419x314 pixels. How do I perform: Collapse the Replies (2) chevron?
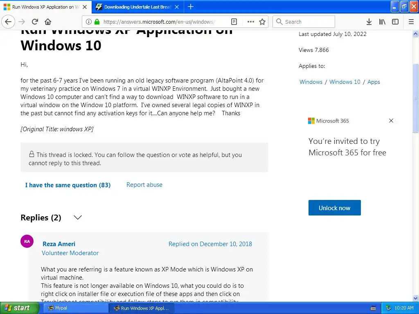(x=77, y=218)
